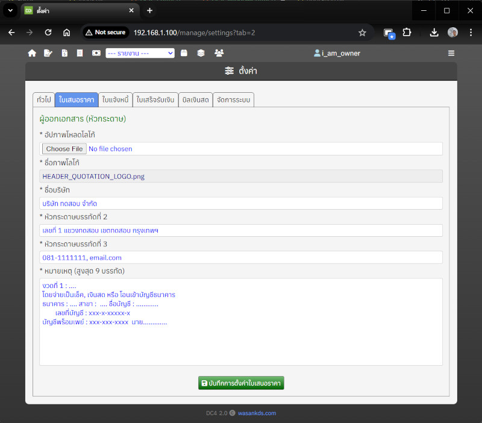Switch to the ใบแจ้งหนี้ tab
482x423 pixels.
114,100
